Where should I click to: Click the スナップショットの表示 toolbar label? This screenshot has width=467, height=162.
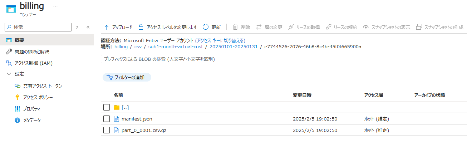391,27
